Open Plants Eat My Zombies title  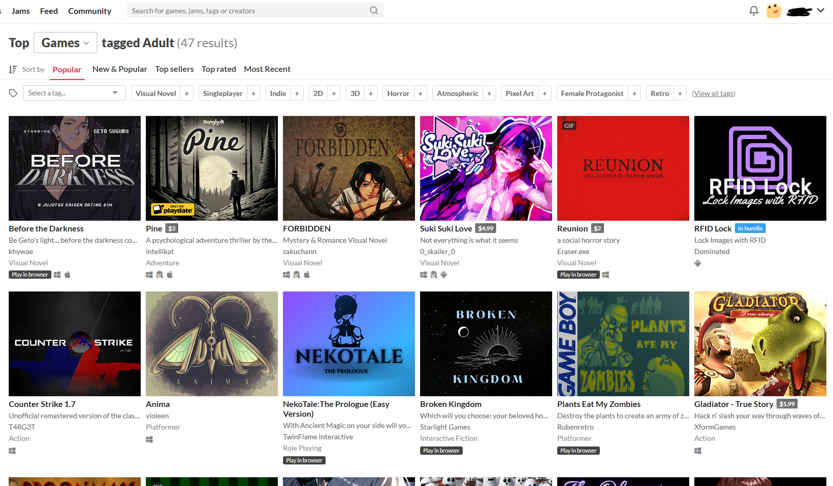click(x=599, y=404)
